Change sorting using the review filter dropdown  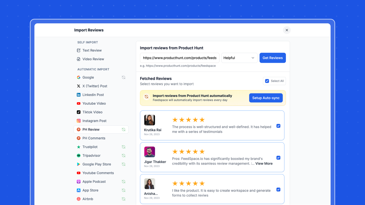tap(239, 58)
